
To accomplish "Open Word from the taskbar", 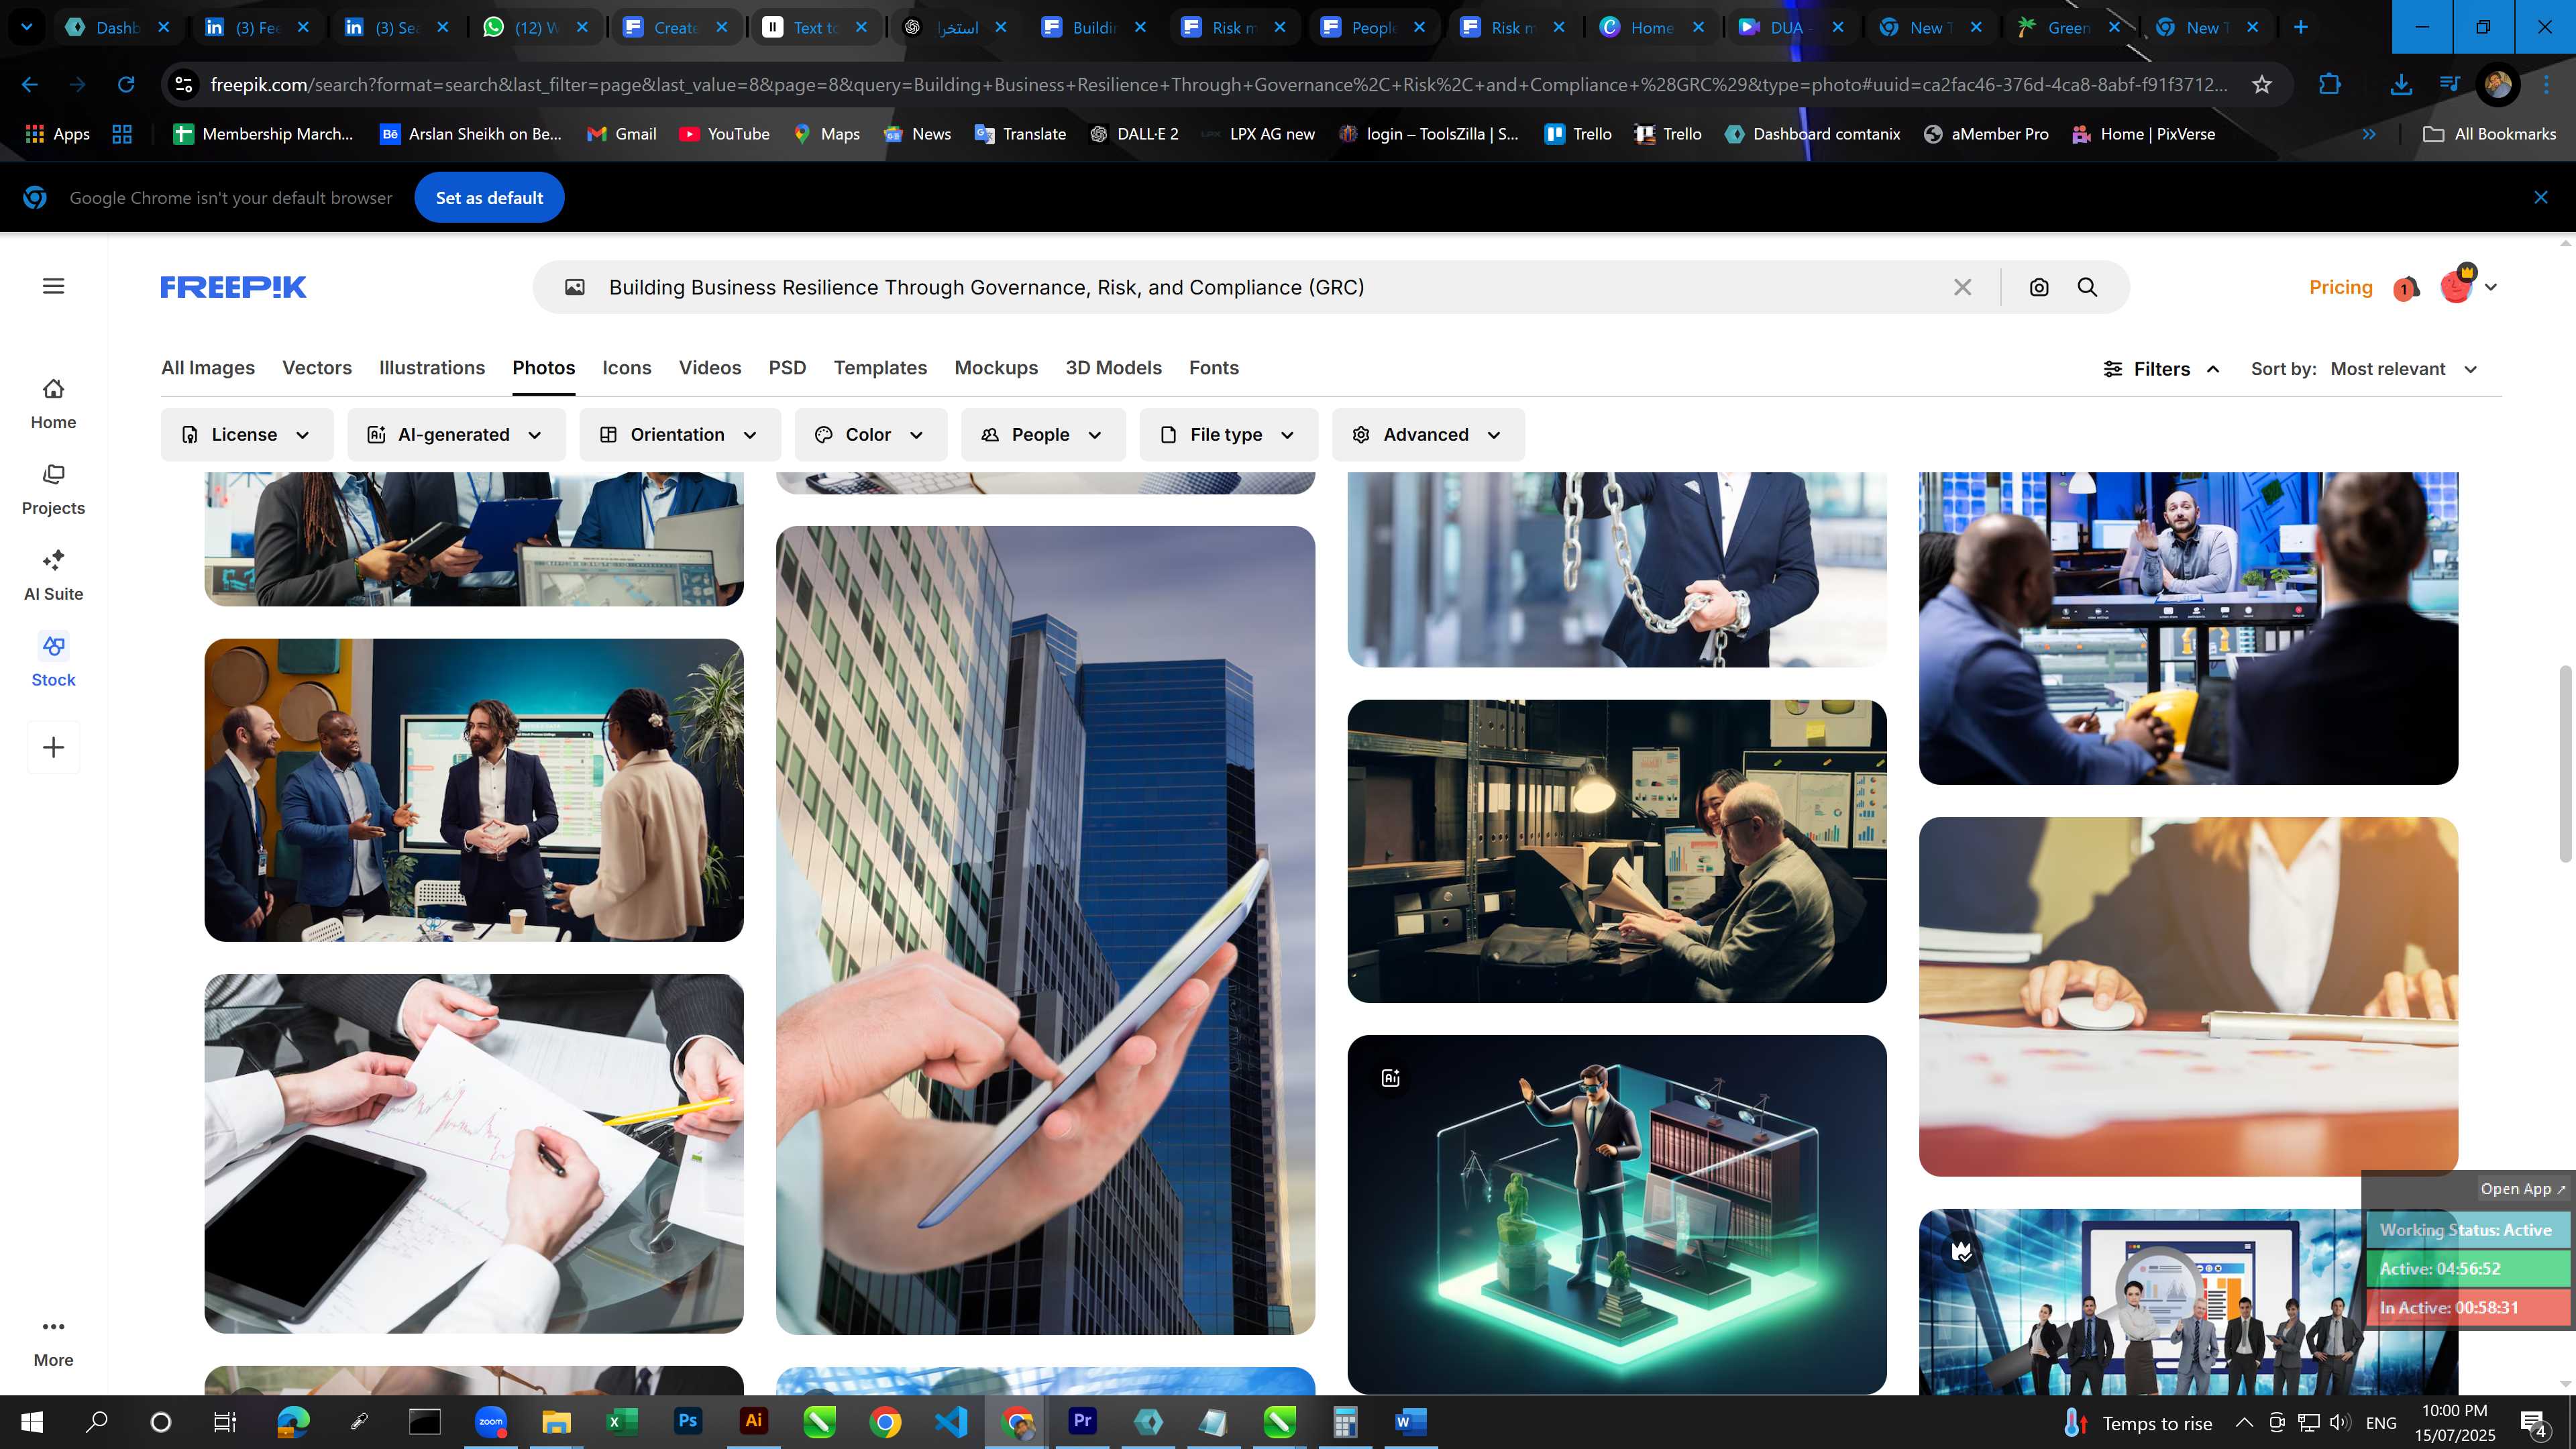I will tap(1410, 1421).
